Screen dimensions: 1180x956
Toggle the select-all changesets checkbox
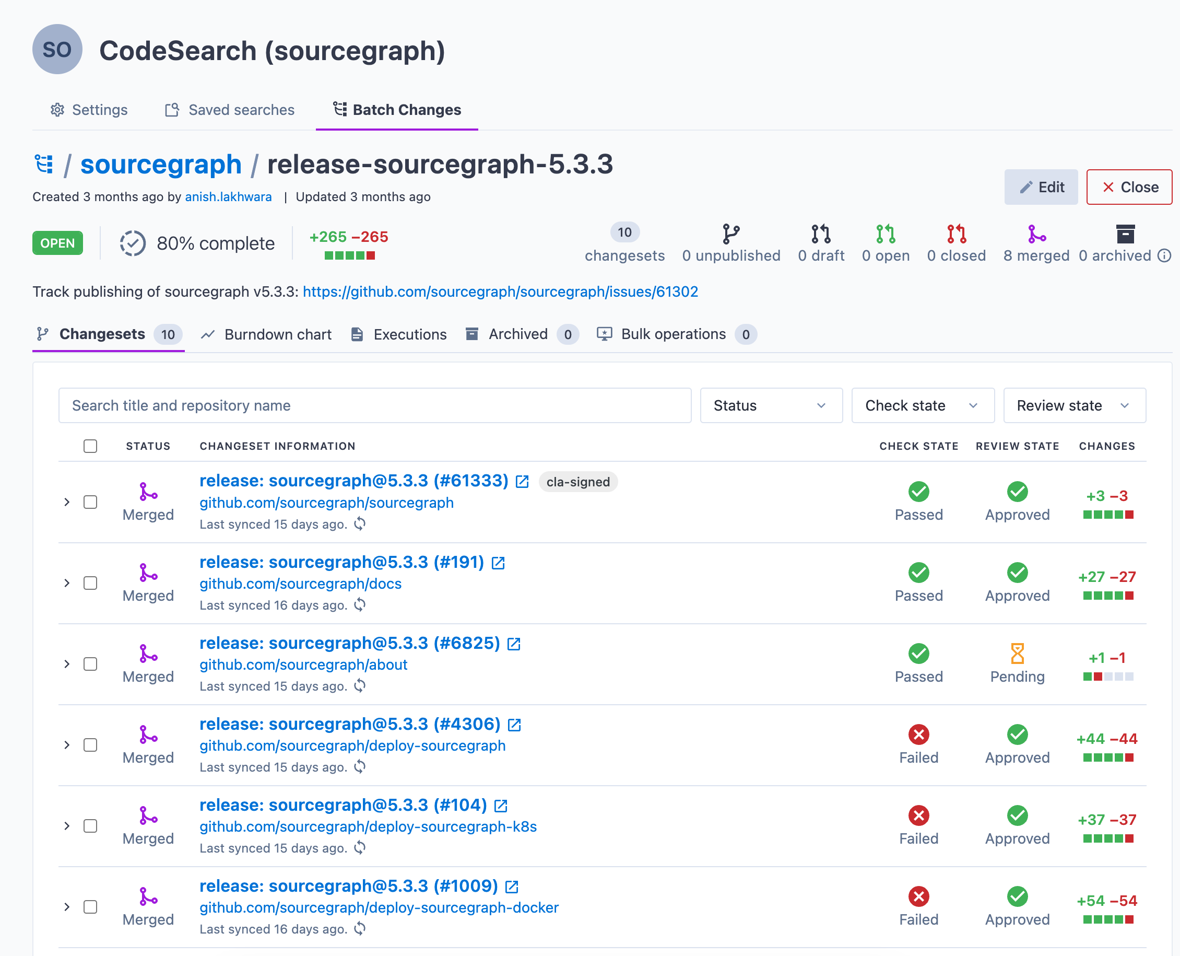click(x=90, y=446)
